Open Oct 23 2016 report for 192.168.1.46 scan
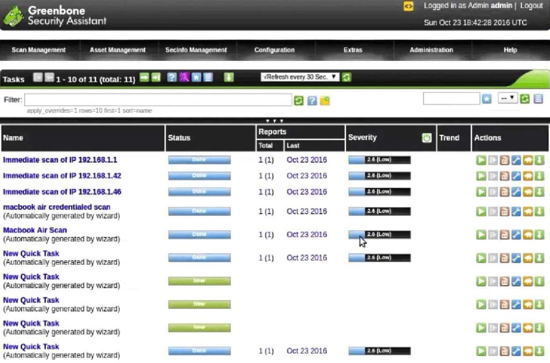This screenshot has width=550, height=363. click(307, 192)
